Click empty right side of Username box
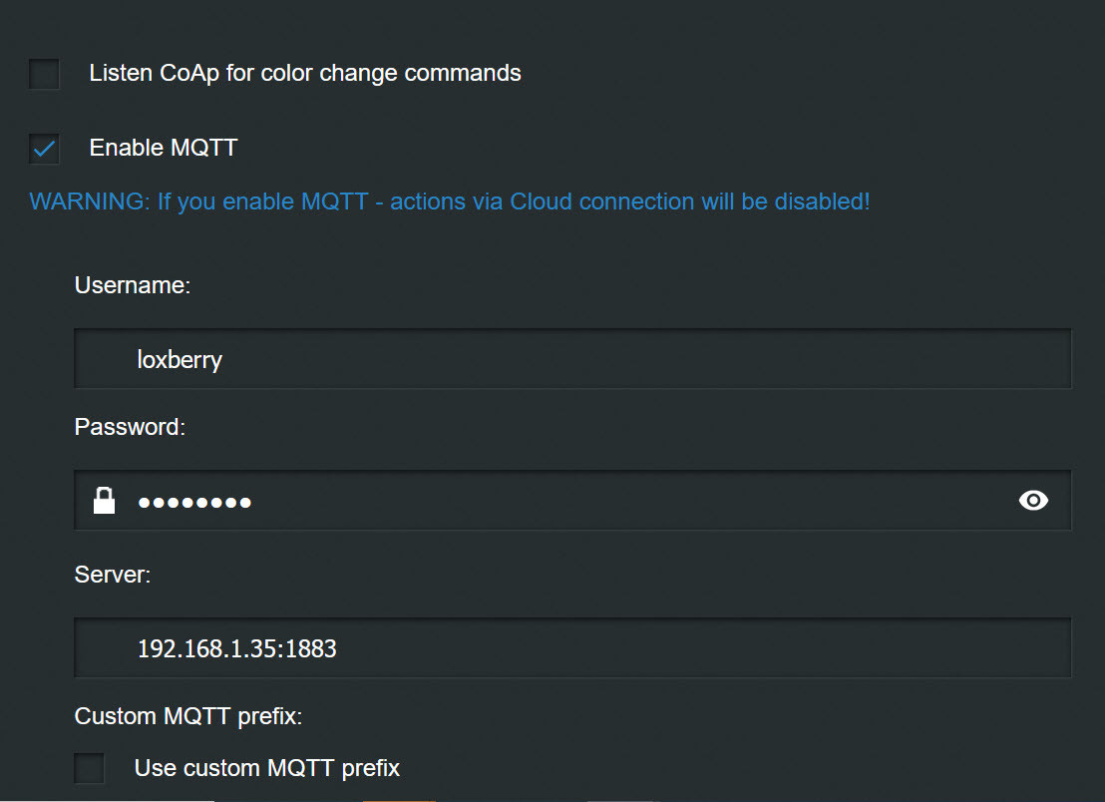The height and width of the screenshot is (802, 1105). [848, 359]
